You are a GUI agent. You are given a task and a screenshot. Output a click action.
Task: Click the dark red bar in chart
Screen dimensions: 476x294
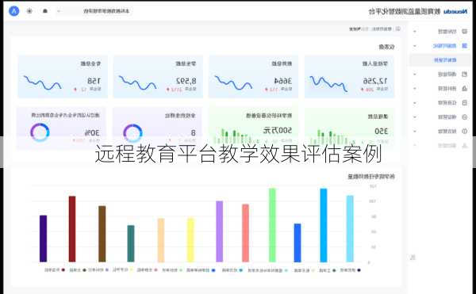click(x=72, y=229)
